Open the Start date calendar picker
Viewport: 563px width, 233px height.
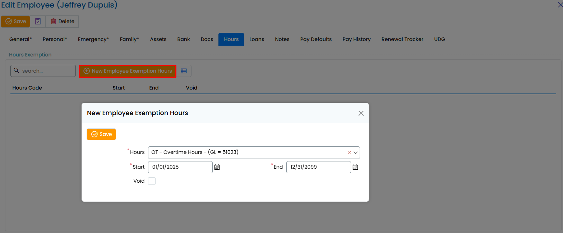coord(217,167)
